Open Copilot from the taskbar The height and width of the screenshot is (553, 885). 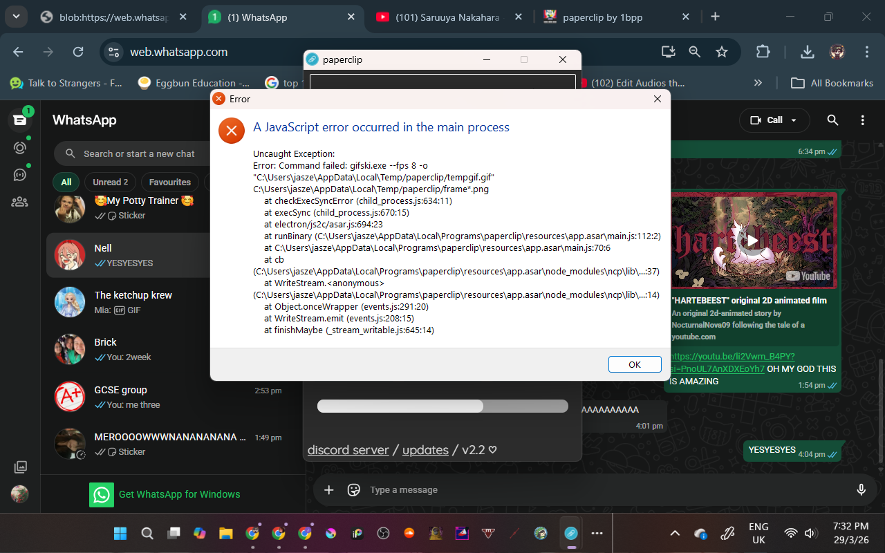pyautogui.click(x=199, y=533)
